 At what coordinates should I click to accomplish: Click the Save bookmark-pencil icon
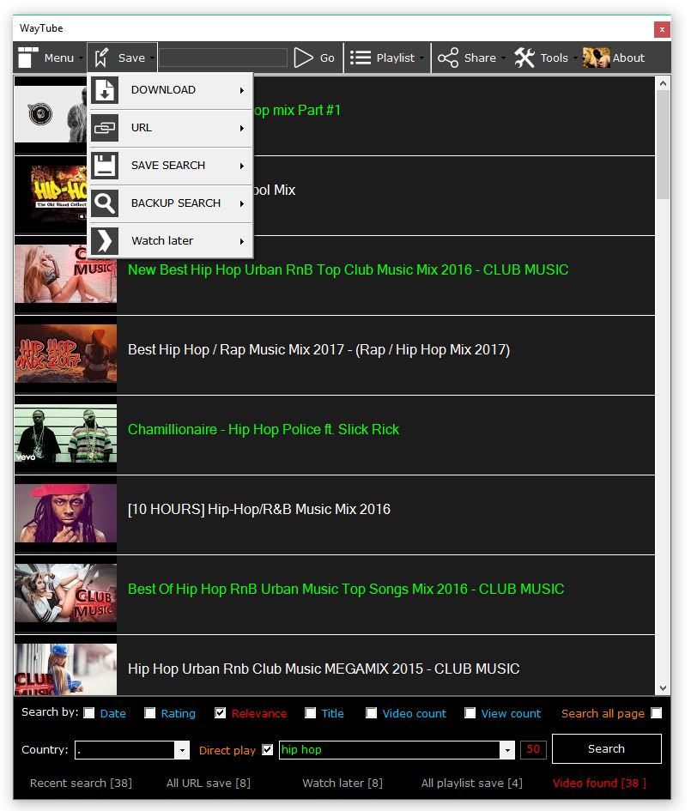(x=101, y=57)
